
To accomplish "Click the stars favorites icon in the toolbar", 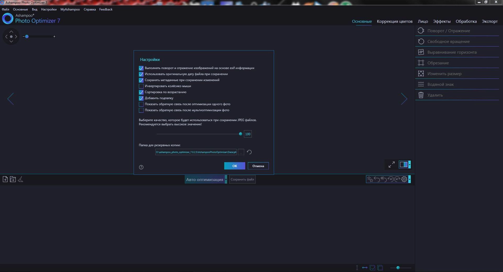I will point(370,179).
